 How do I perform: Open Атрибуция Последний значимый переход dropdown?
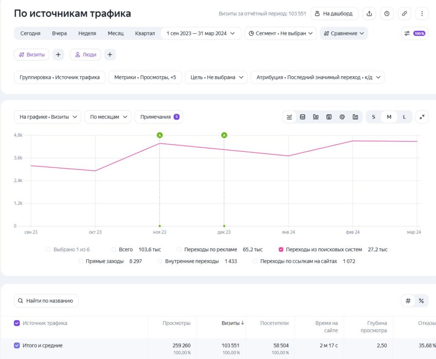(x=318, y=78)
